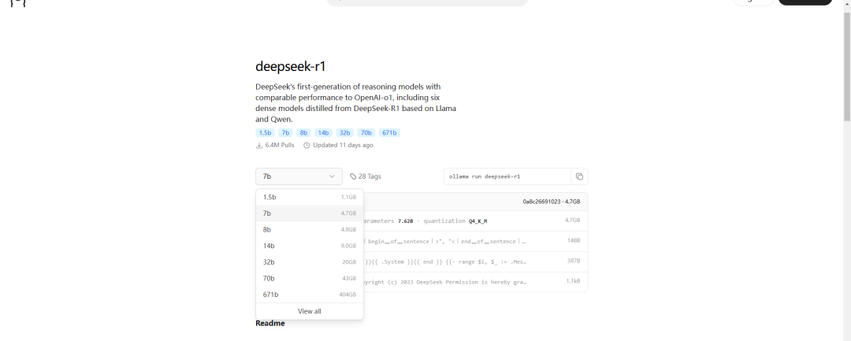
Task: Click the clock icon beside Updated 11 days ago
Action: 307,145
